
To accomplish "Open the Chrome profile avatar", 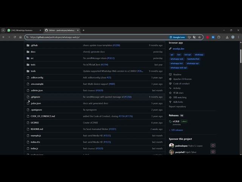I will (x=233, y=37).
